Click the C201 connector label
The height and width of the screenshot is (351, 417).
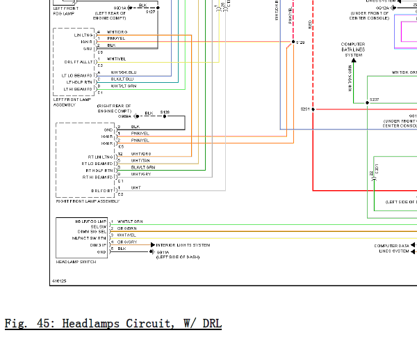point(377,169)
